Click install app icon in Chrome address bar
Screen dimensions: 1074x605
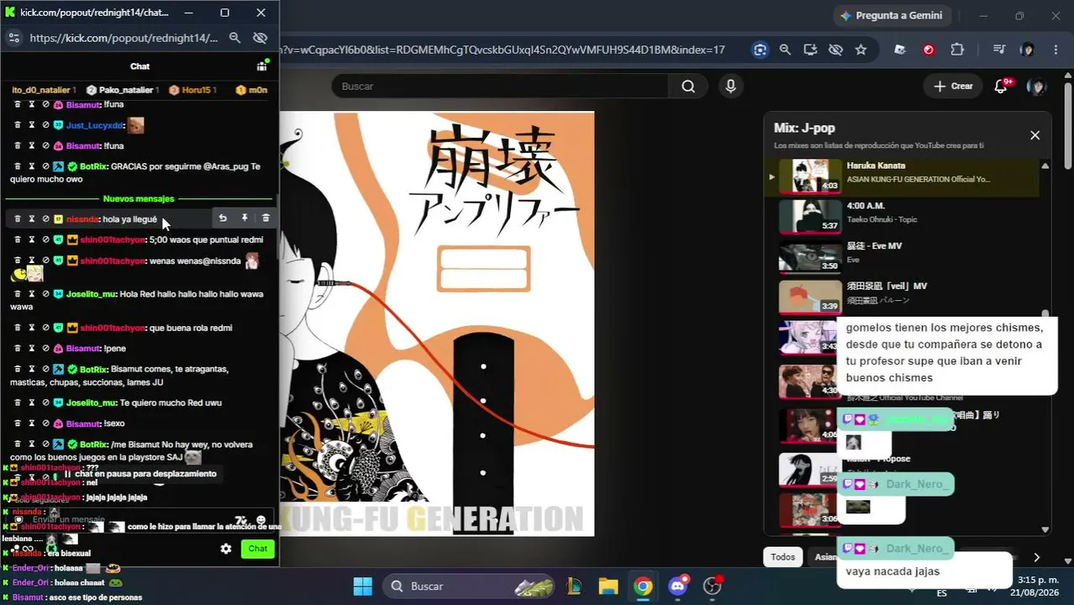point(810,50)
